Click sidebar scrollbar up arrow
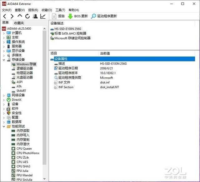The height and width of the screenshot is (182, 200). 44,29
